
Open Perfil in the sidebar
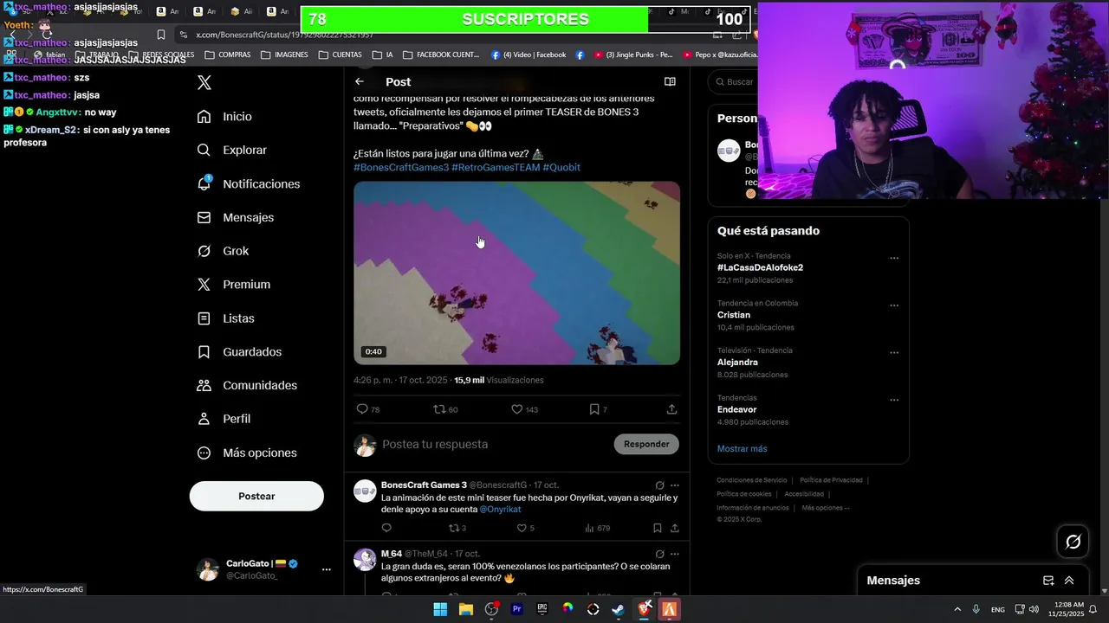[224, 419]
